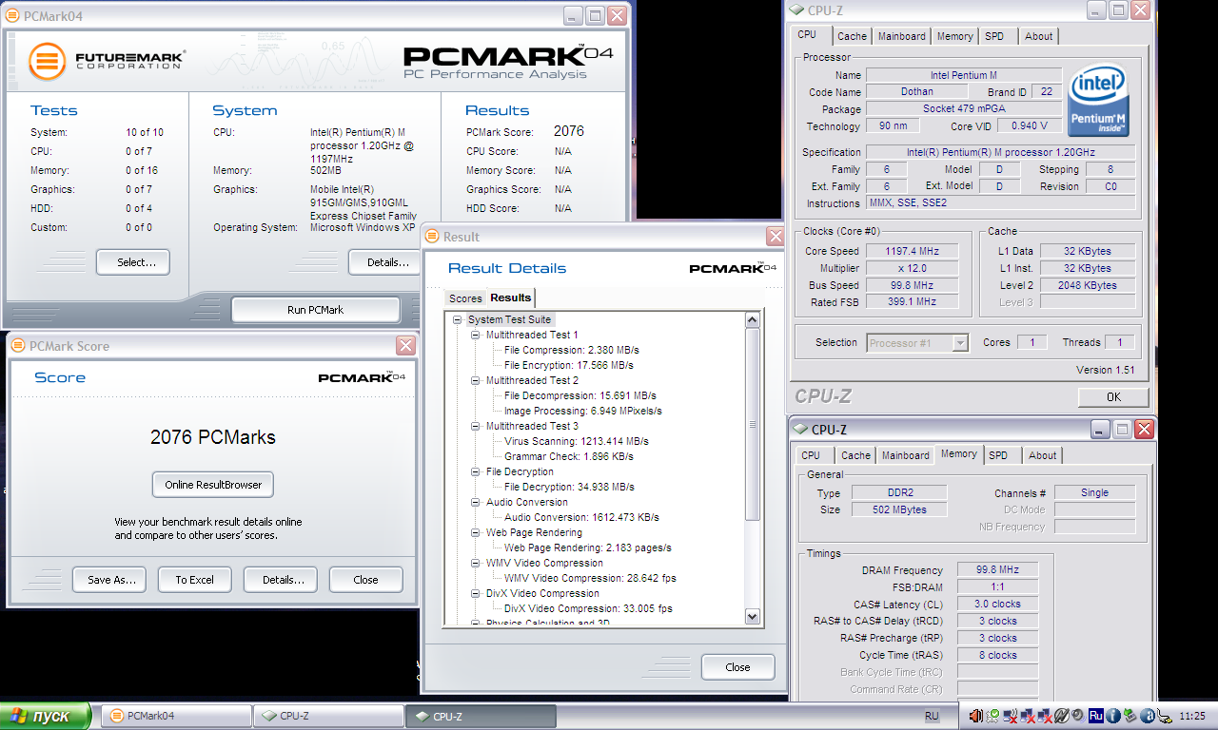Open Cache tab in top CPU-Z window

coord(852,36)
